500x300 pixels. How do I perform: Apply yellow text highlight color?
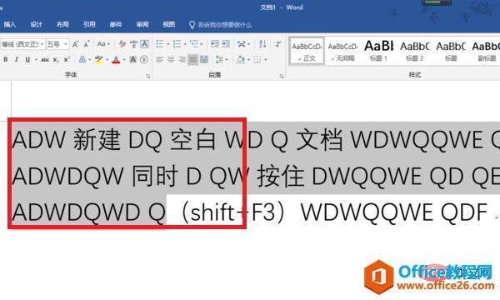tap(99, 60)
